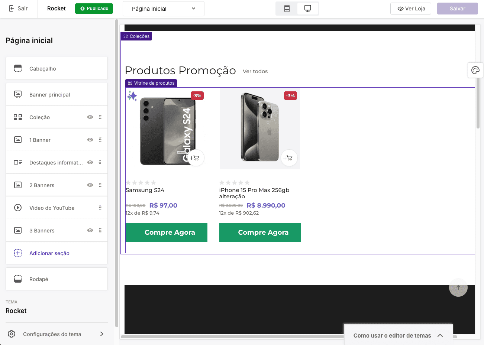Image resolution: width=484 pixels, height=345 pixels.
Task: Click the scroll-to-top arrow button
Action: [458, 287]
